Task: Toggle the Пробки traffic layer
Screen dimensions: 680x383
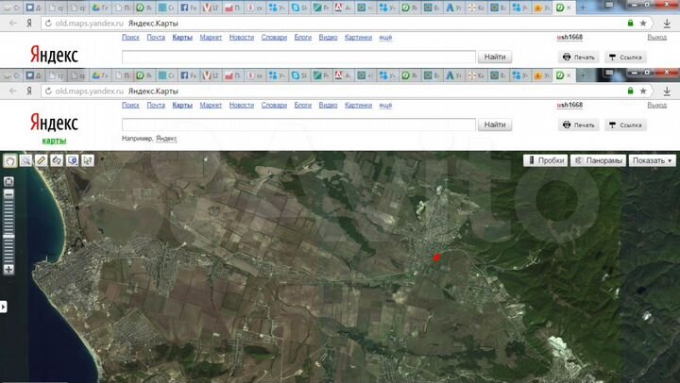Action: [x=545, y=160]
